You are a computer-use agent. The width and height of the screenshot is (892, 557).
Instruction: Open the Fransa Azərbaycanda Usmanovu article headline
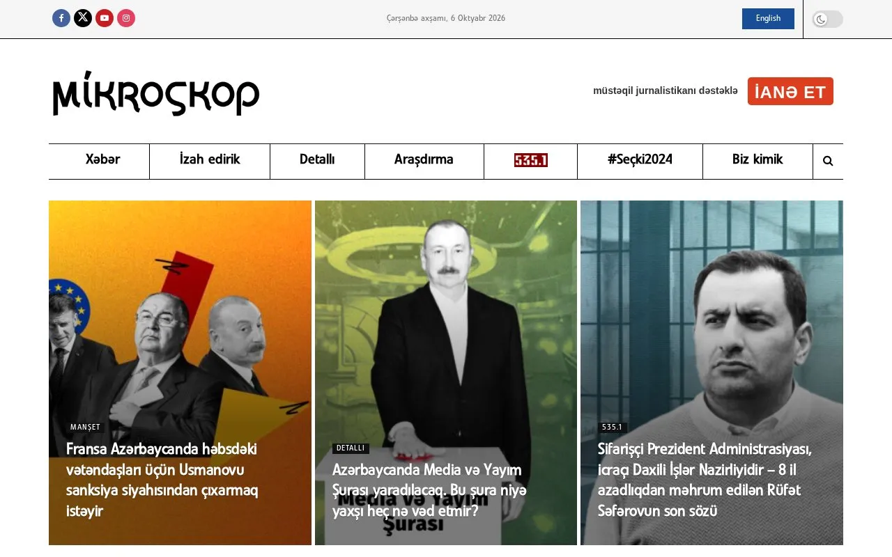(162, 480)
